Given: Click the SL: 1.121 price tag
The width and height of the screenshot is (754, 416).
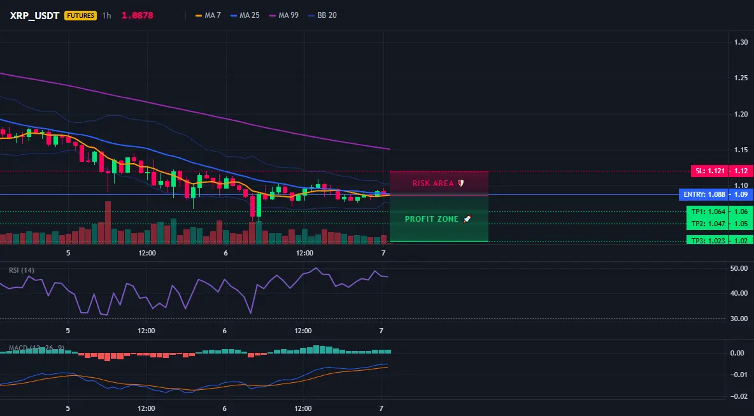Looking at the screenshot, I should coord(709,171).
